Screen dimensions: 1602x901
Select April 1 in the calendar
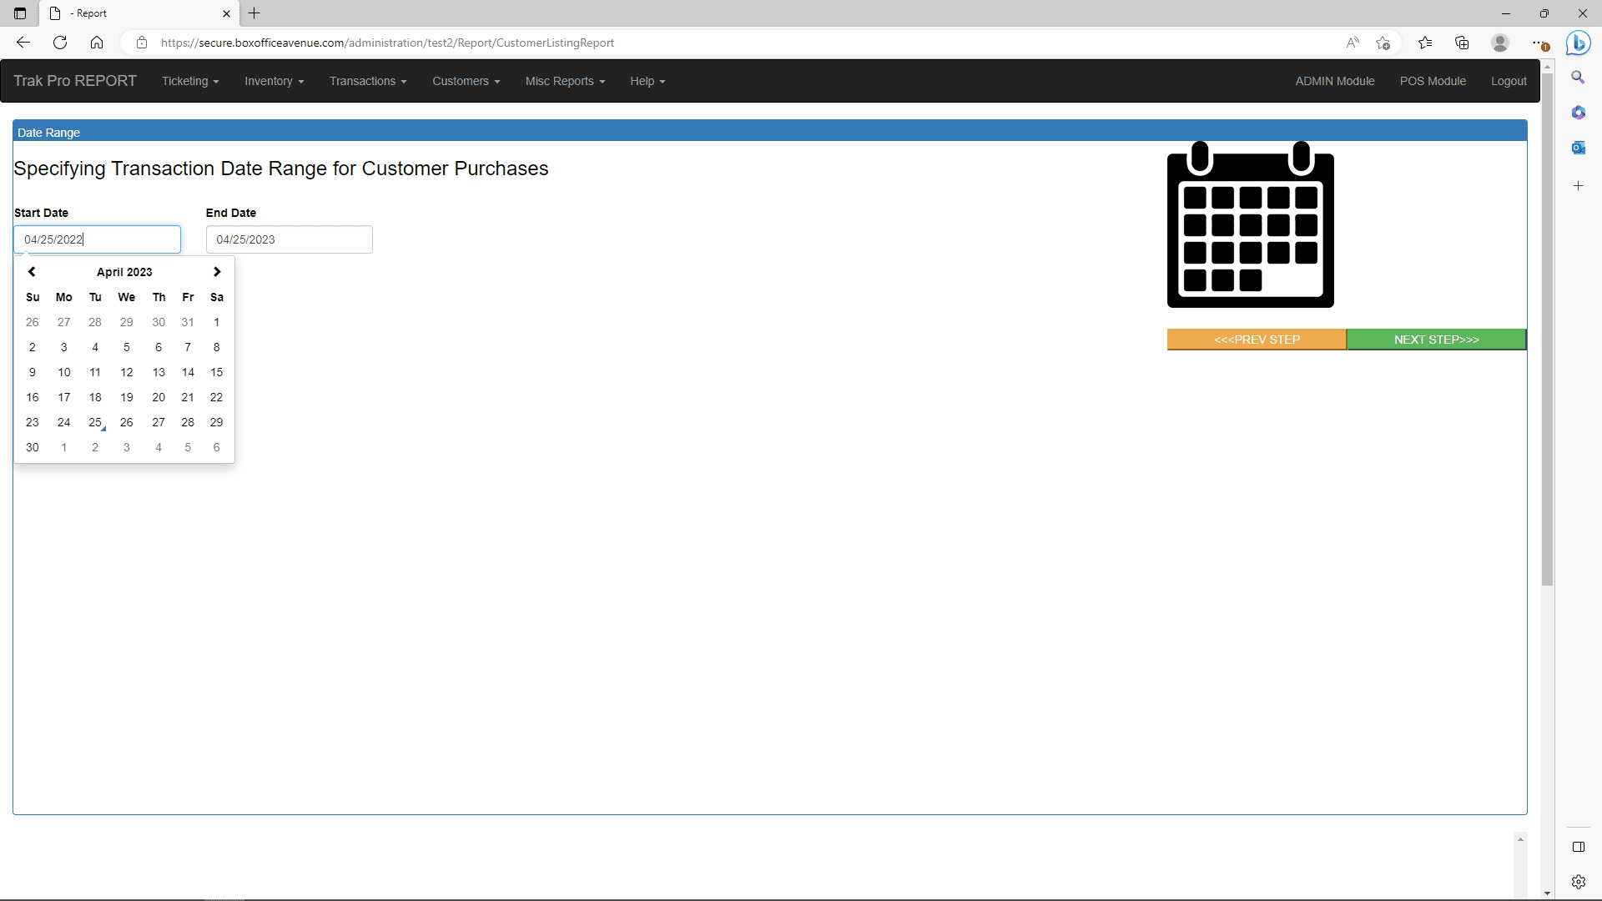[216, 322]
